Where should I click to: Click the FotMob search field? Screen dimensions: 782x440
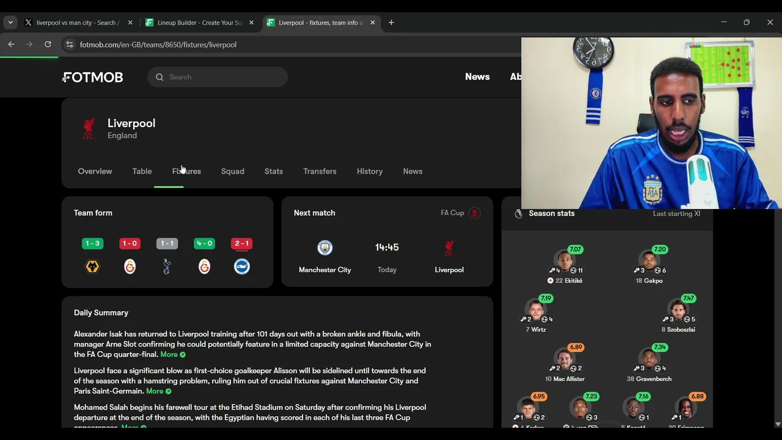pyautogui.click(x=217, y=77)
